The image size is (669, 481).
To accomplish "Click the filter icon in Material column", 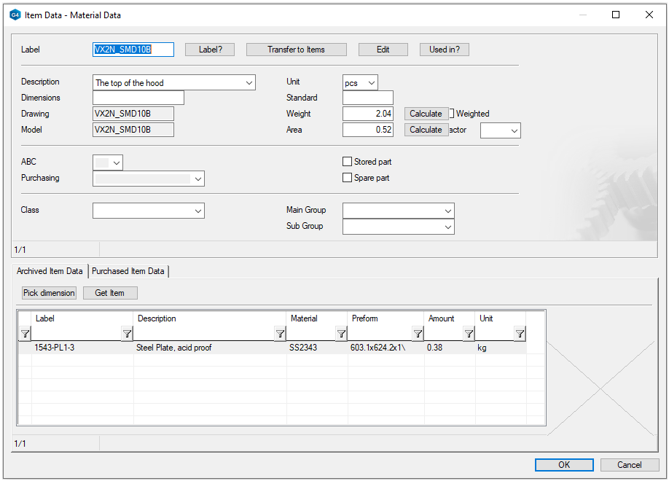I will click(x=340, y=334).
